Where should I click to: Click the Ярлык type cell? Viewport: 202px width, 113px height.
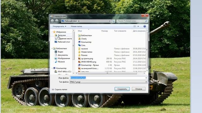pos(117,65)
